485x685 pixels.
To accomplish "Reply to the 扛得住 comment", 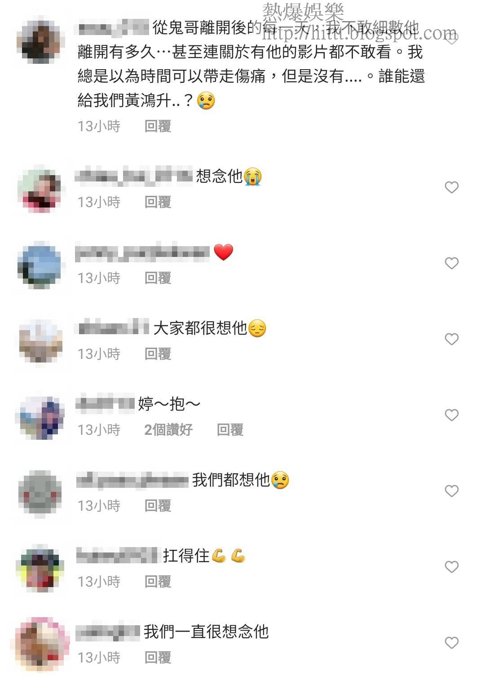I will tap(158, 582).
